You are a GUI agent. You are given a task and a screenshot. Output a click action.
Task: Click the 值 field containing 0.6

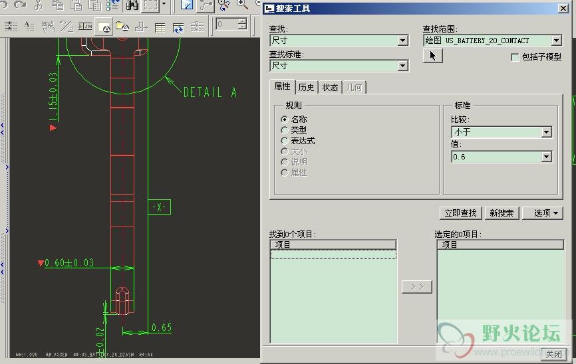pos(496,157)
